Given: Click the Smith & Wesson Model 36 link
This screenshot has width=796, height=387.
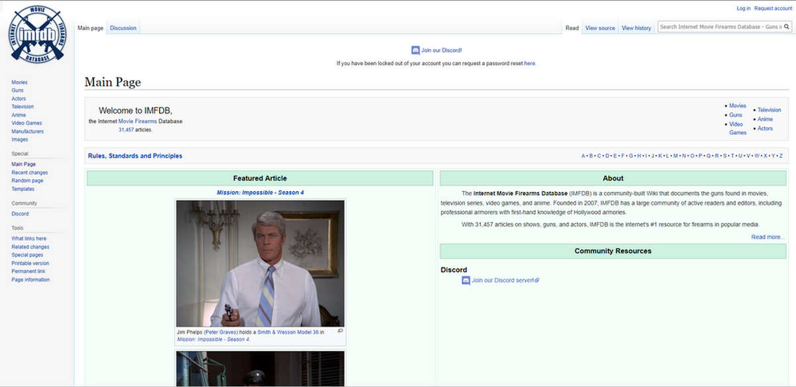Looking at the screenshot, I should tap(288, 332).
